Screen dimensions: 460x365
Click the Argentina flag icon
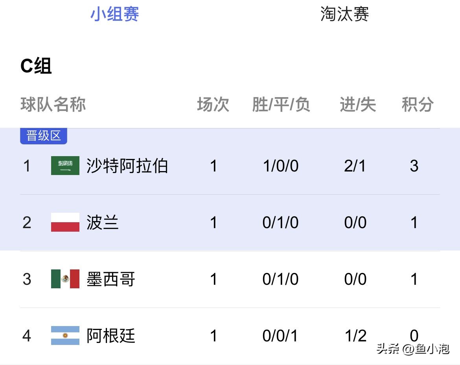pos(65,336)
